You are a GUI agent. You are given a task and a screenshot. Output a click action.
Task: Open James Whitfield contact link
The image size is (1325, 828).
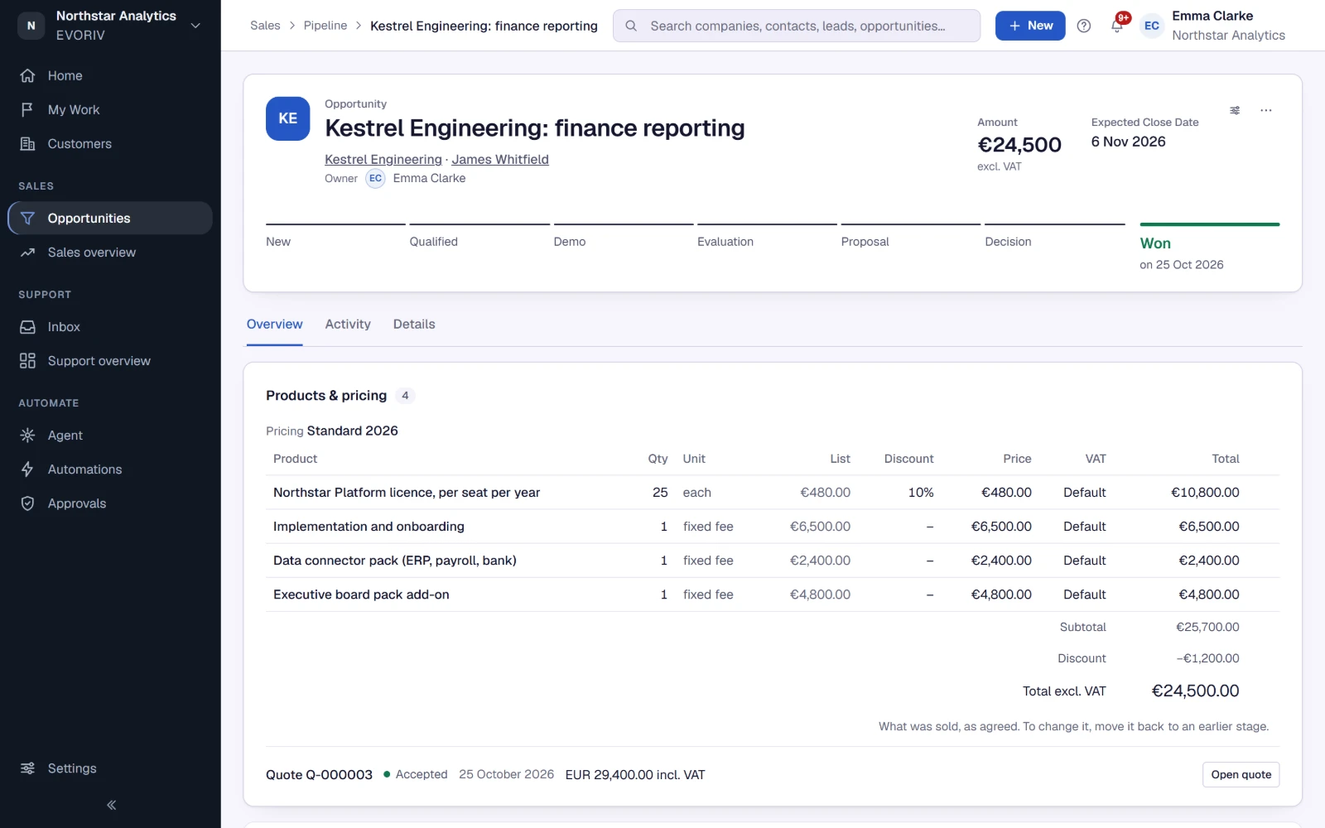[x=500, y=159]
